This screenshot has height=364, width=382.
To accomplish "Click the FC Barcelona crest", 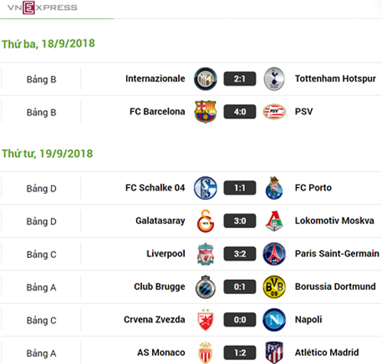I will click(206, 111).
